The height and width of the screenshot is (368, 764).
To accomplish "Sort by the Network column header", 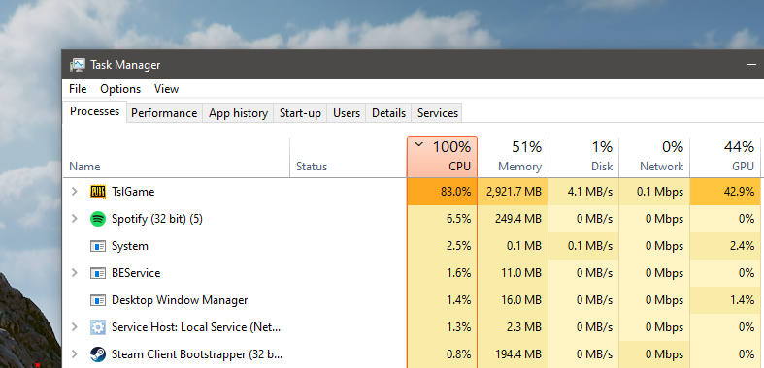I will click(x=654, y=157).
